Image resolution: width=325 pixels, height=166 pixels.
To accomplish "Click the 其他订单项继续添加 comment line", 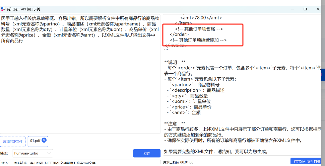I will coord(198,40).
